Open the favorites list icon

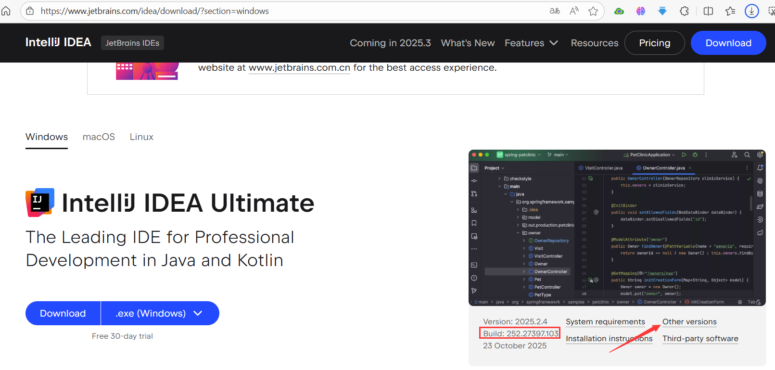pos(730,11)
